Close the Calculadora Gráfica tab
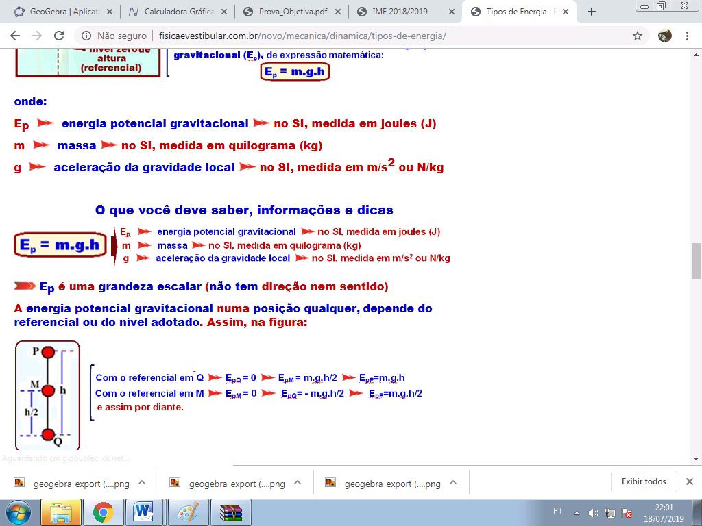 coord(224,12)
